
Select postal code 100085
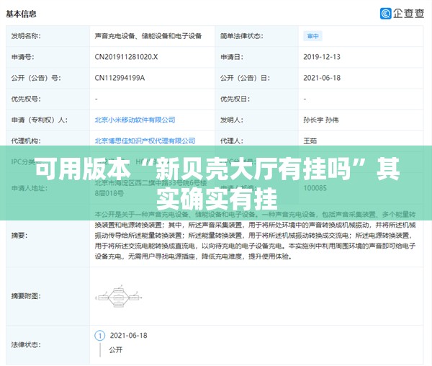point(315,188)
